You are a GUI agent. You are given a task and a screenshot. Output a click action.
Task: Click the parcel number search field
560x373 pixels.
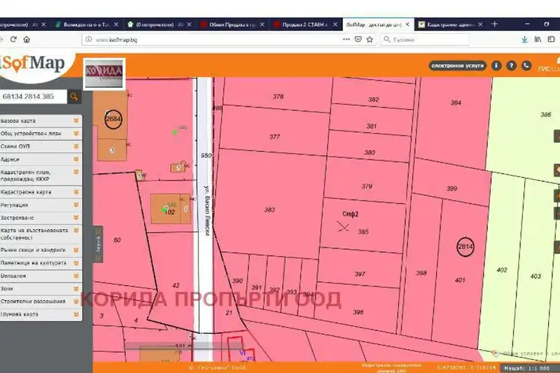tap(33, 97)
